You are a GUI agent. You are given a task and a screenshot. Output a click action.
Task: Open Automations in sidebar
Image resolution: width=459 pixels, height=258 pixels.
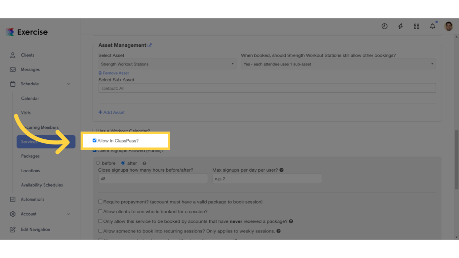click(x=33, y=200)
